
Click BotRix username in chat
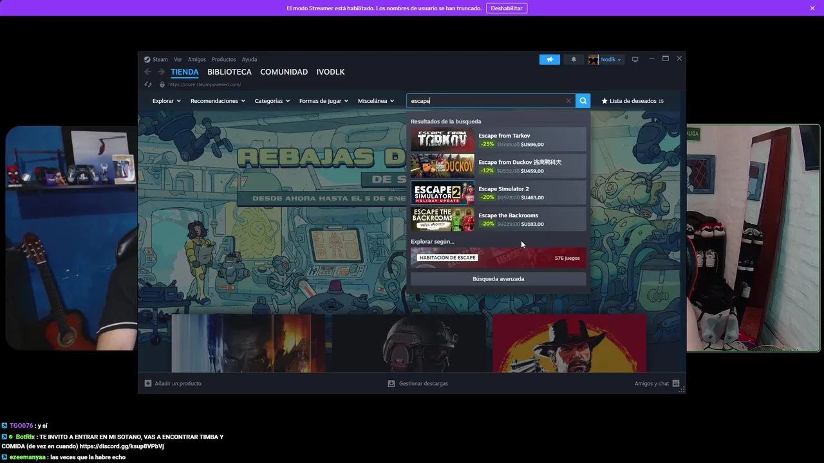pyautogui.click(x=25, y=437)
